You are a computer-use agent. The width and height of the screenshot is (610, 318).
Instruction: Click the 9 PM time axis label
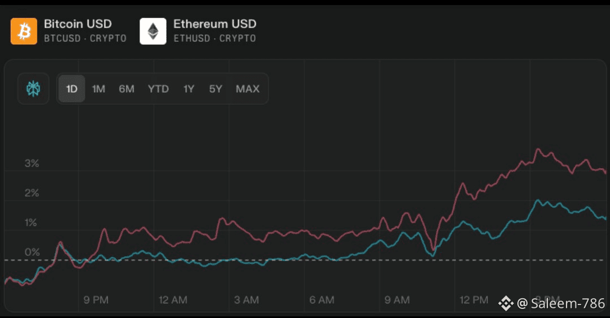coord(95,300)
